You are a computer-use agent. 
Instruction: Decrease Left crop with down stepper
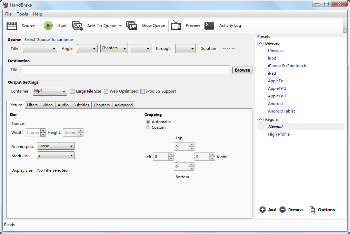pyautogui.click(x=171, y=159)
